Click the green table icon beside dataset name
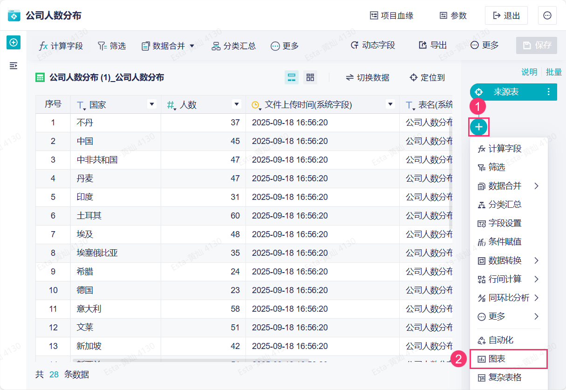Viewport: 566px width, 390px height. (40, 78)
